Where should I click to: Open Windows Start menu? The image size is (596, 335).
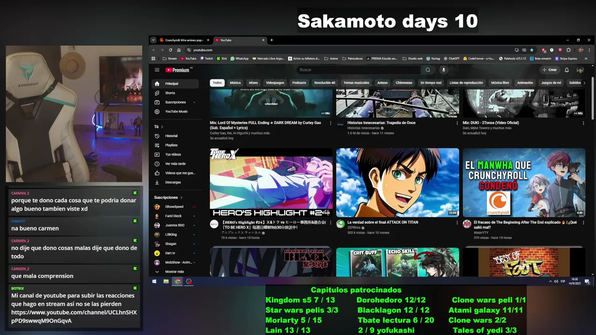[154, 281]
